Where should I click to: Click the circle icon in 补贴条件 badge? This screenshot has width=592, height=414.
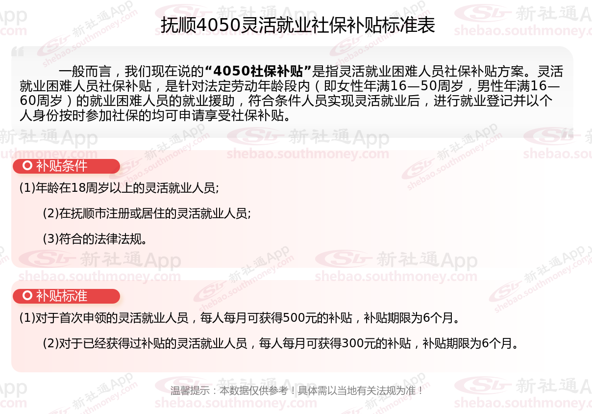(x=27, y=166)
